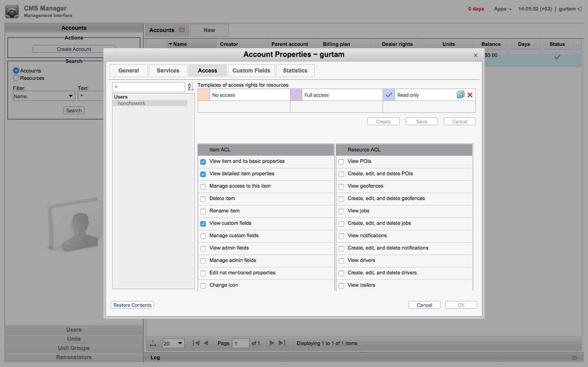Click the logout icon next to gurtam
Screen dimensions: 588x367
[x=580, y=9]
